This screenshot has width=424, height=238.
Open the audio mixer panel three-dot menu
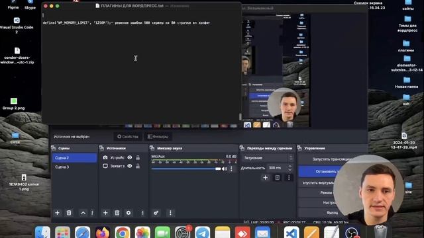[x=170, y=213]
